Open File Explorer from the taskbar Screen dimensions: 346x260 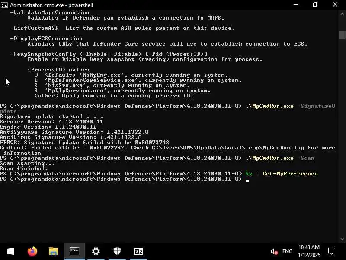pos(53,251)
